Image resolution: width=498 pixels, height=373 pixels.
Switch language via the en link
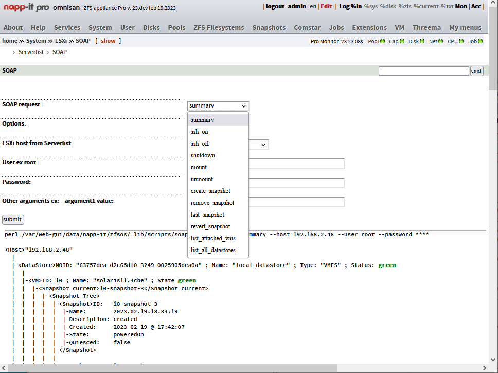pos(313,6)
